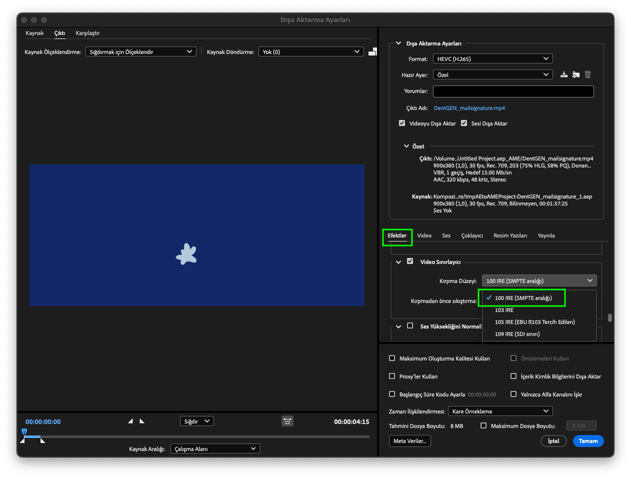Collapse Ses Yüksekliğini Normalleştir section arrow
Image resolution: width=631 pixels, height=478 pixels.
point(398,326)
